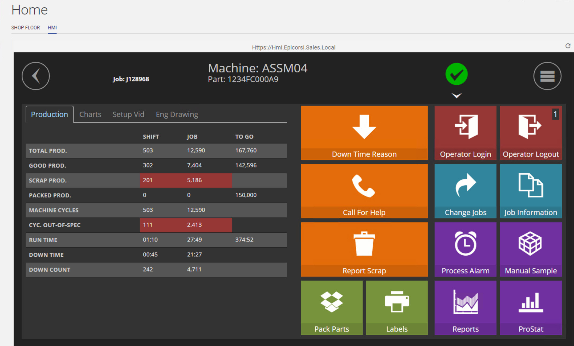
Task: Click the Pack Parts tile
Action: pos(332,308)
